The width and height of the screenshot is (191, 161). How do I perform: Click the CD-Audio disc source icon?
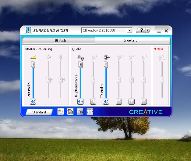pos(107,57)
